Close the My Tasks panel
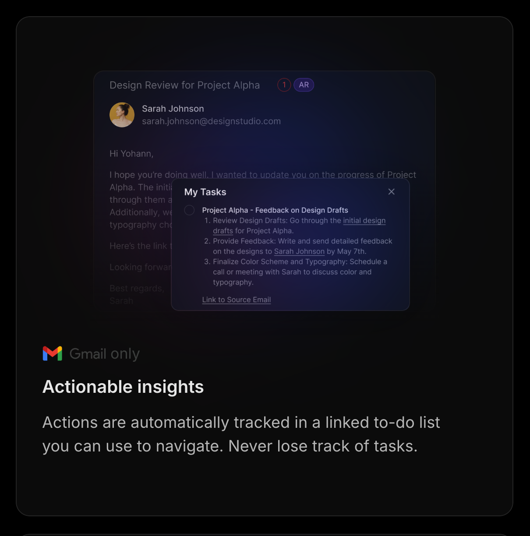530x536 pixels. tap(391, 192)
